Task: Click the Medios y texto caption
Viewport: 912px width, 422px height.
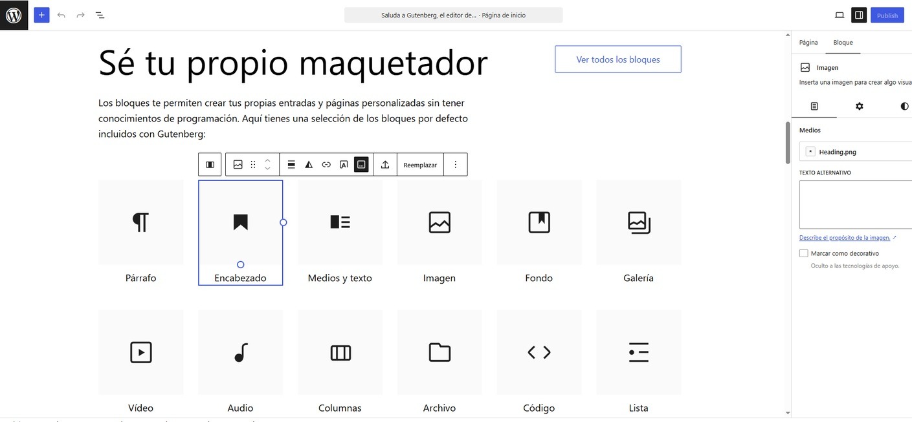Action: point(340,278)
